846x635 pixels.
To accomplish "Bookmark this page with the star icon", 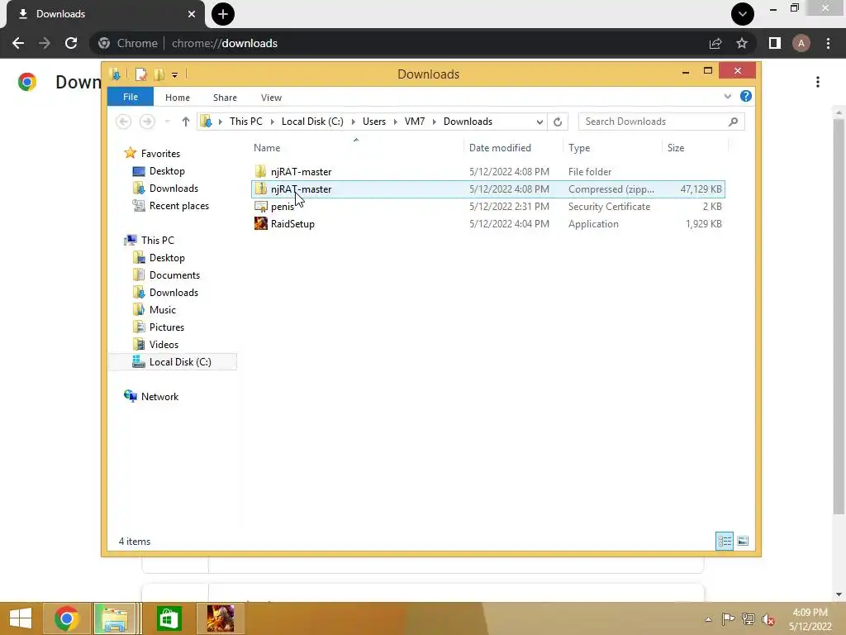I will pyautogui.click(x=742, y=43).
